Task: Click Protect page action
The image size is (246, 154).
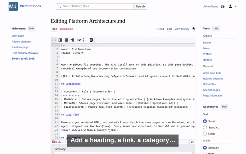Action: coord(207,54)
